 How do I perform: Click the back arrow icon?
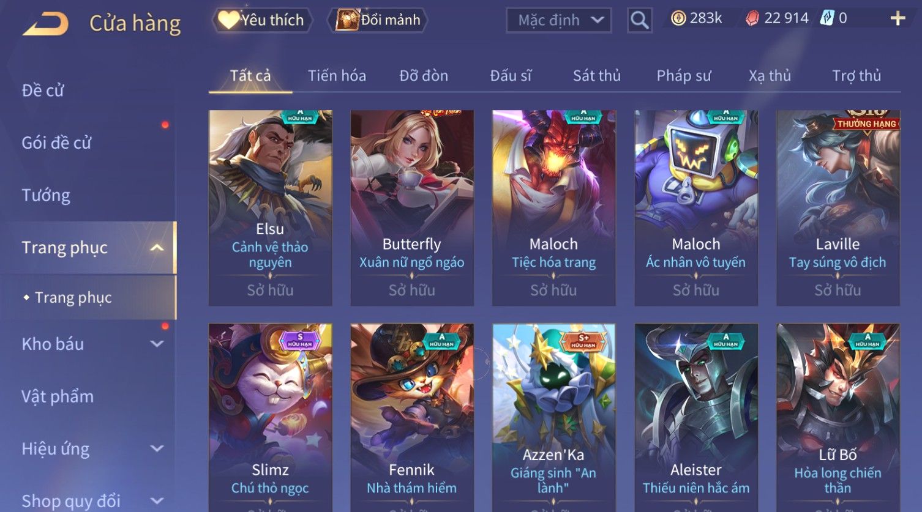tap(45, 24)
